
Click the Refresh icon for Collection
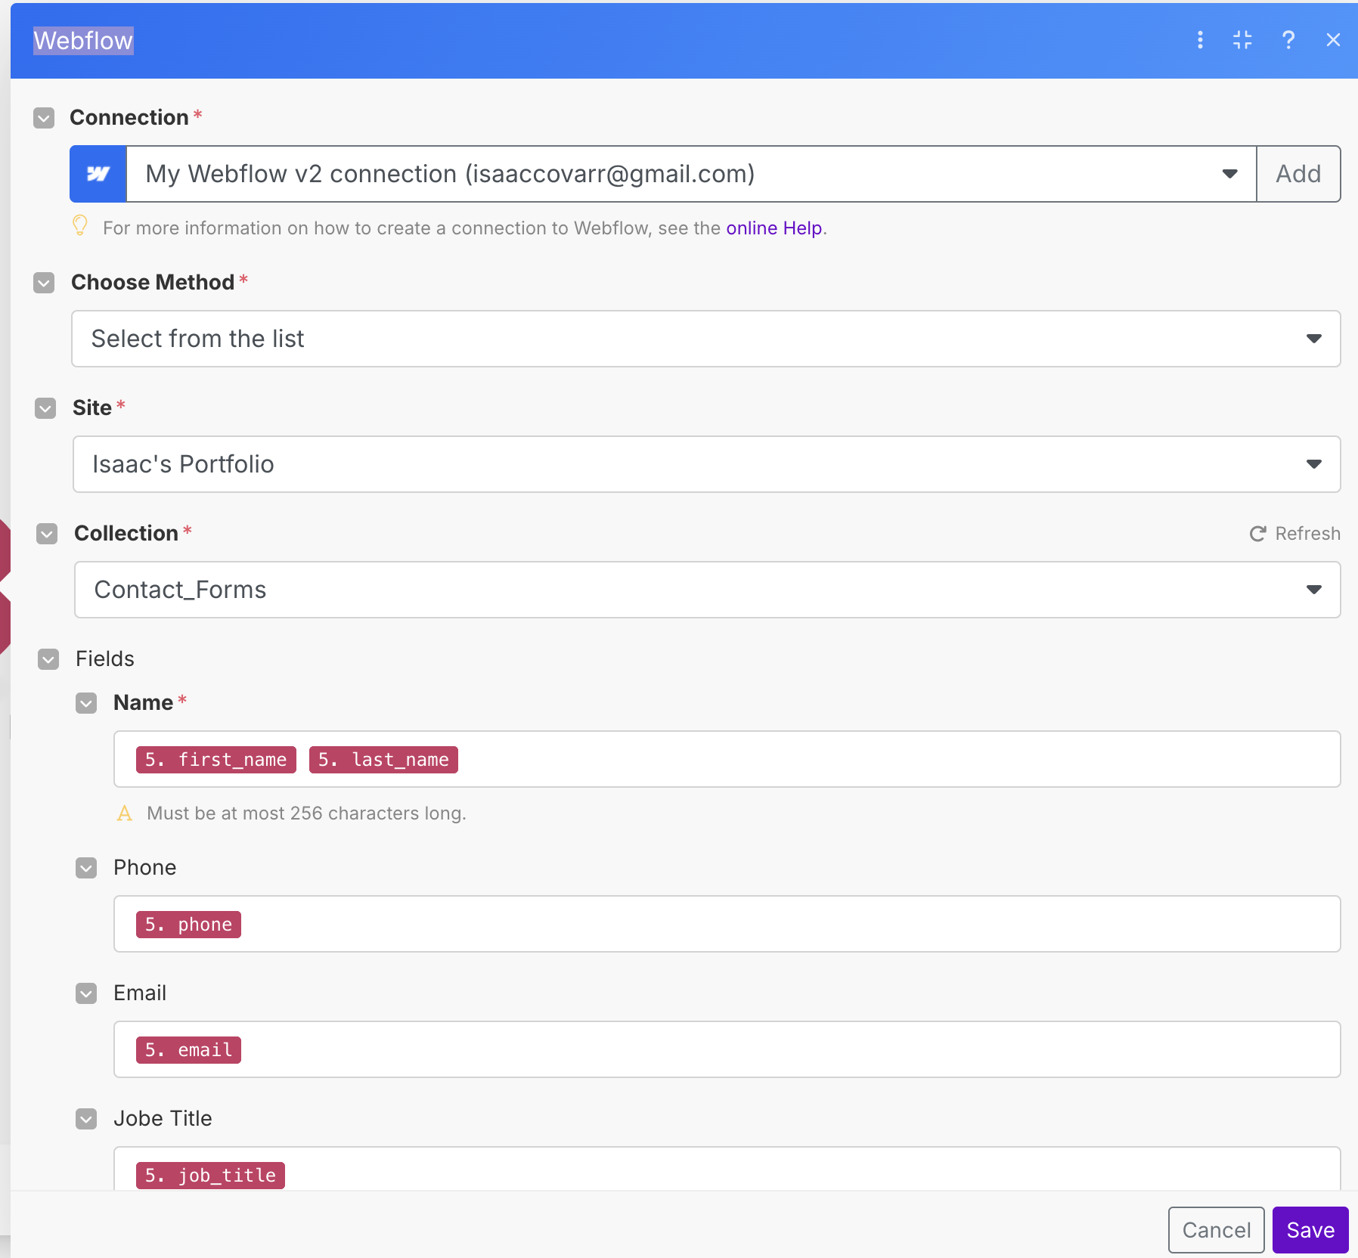tap(1257, 534)
